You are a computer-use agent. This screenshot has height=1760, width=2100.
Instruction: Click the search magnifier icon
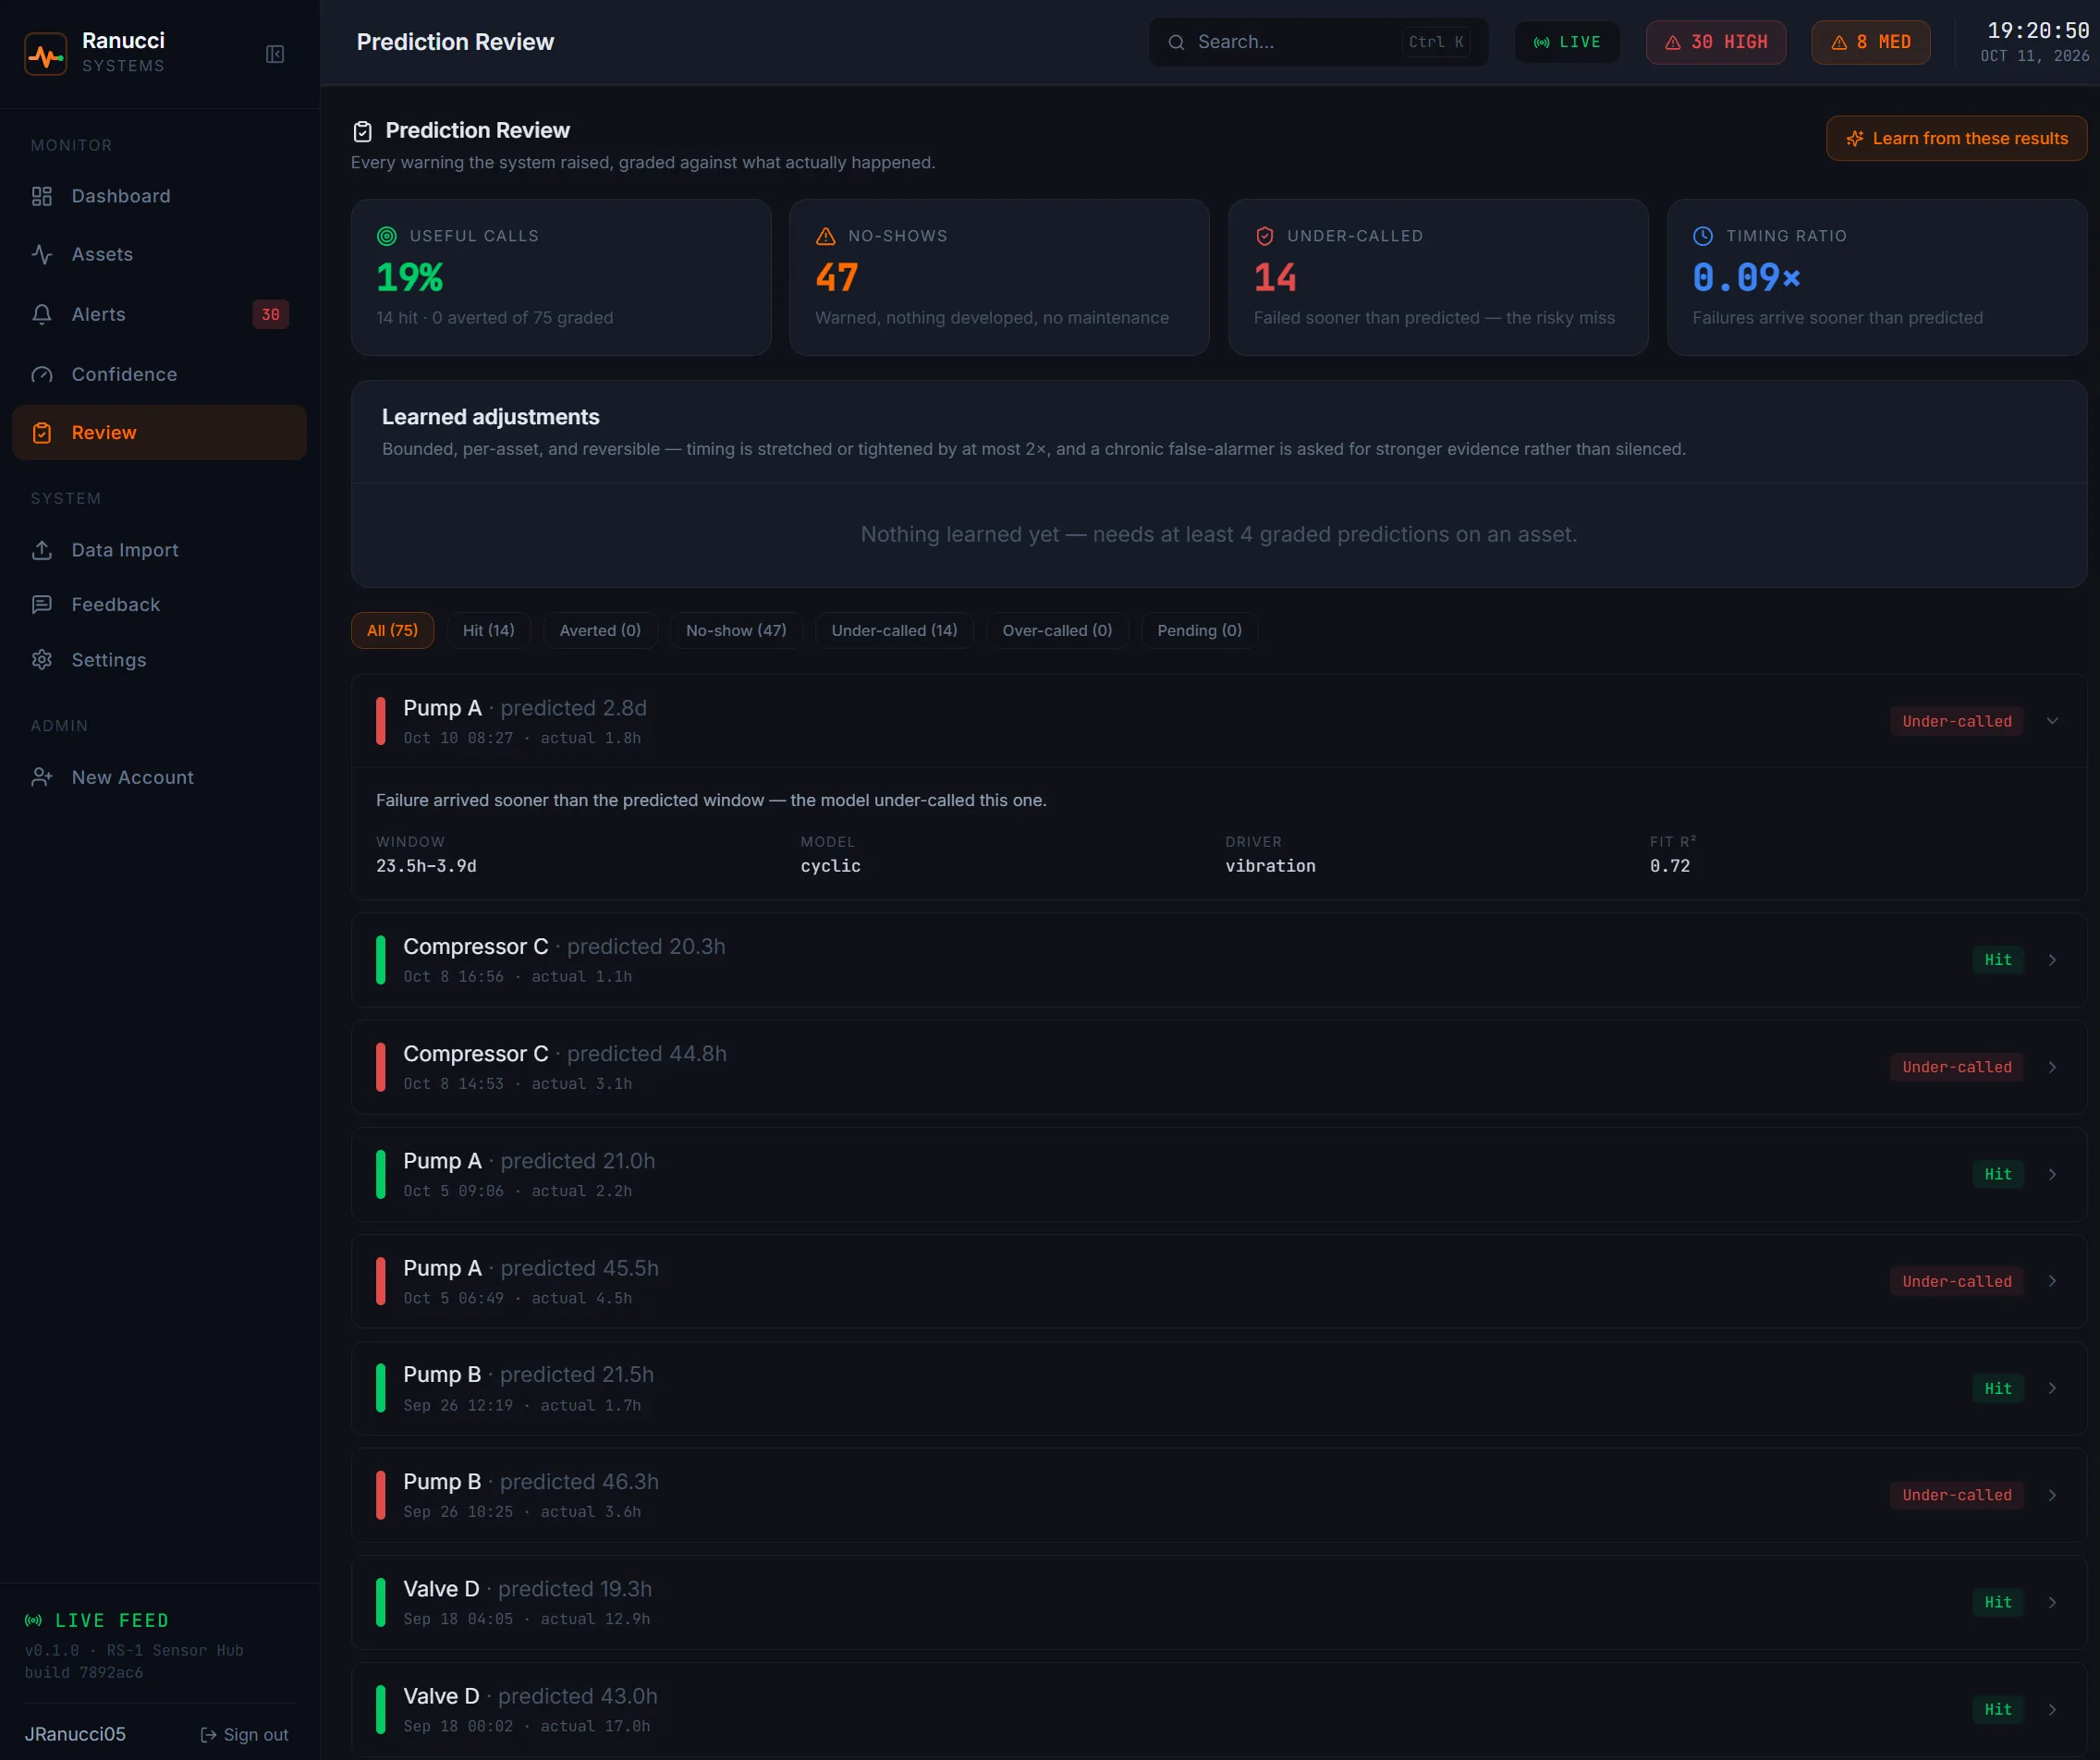pyautogui.click(x=1177, y=42)
